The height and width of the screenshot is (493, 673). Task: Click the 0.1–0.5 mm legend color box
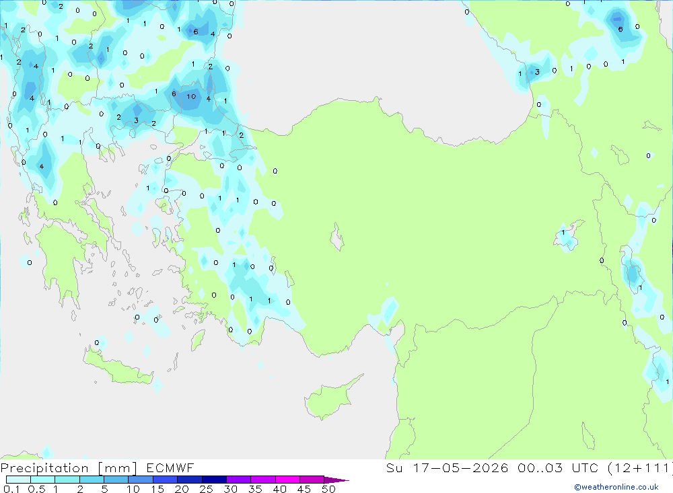point(18,480)
